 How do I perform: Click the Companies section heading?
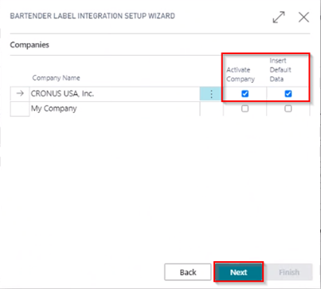pyautogui.click(x=29, y=45)
